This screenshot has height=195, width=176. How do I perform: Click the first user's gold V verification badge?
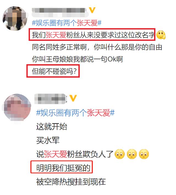point(92,10)
